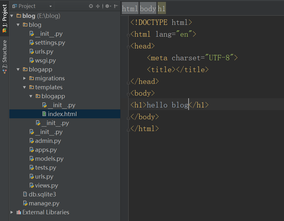Collapse the blogapp folder under templates
Image resolution: width=284 pixels, height=221 pixels.
31,96
